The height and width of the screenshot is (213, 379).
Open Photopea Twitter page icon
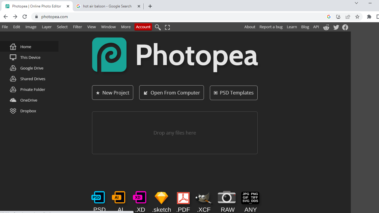(x=336, y=27)
